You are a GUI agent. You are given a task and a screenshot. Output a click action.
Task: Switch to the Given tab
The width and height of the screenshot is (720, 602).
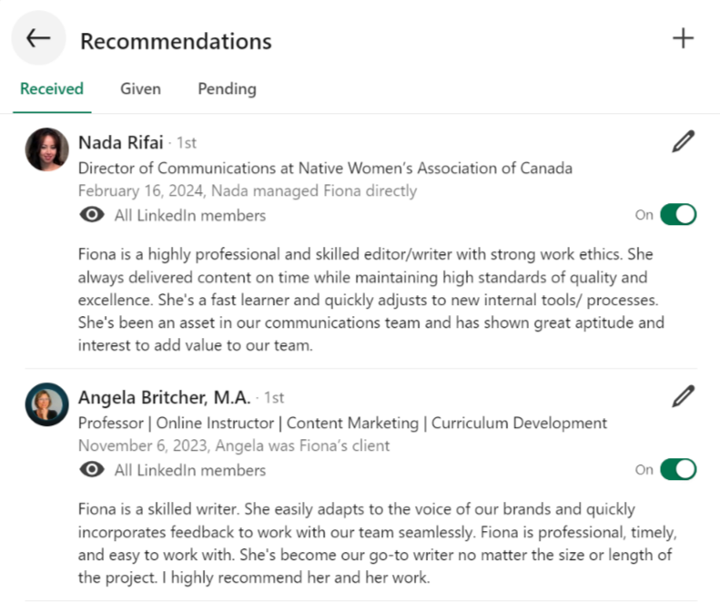[140, 89]
